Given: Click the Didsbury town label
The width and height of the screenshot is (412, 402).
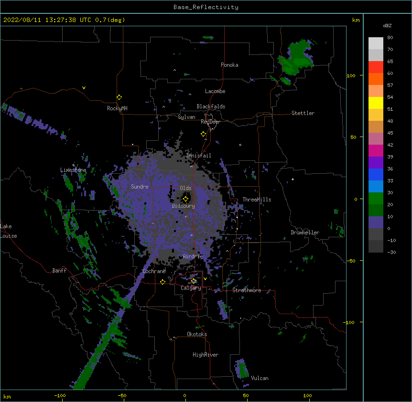Looking at the screenshot, I should coord(184,206).
